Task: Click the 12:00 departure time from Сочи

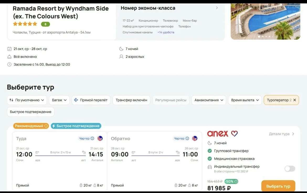Action: [x=24, y=154]
